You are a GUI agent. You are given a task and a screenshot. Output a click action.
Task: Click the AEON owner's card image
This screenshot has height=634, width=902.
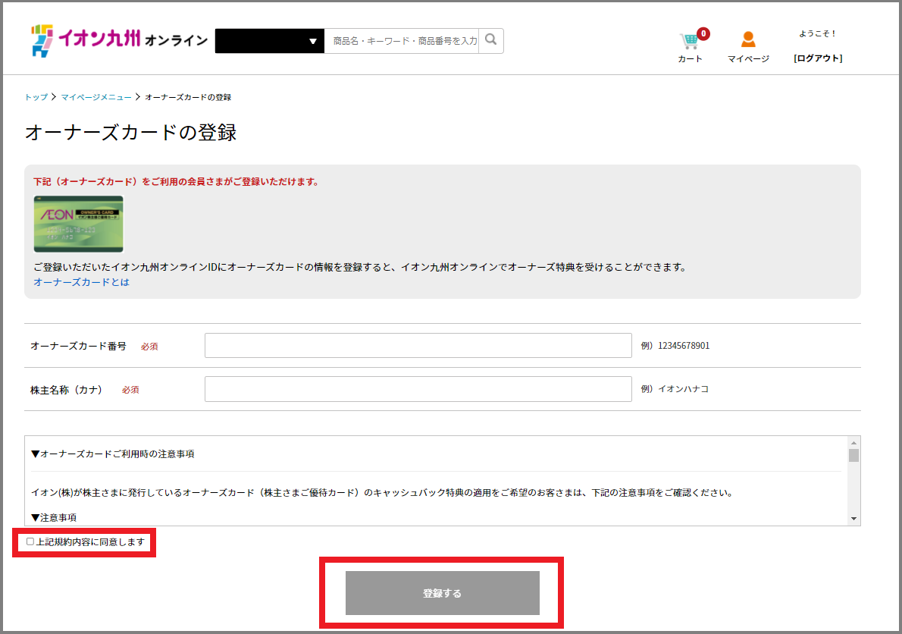point(79,224)
